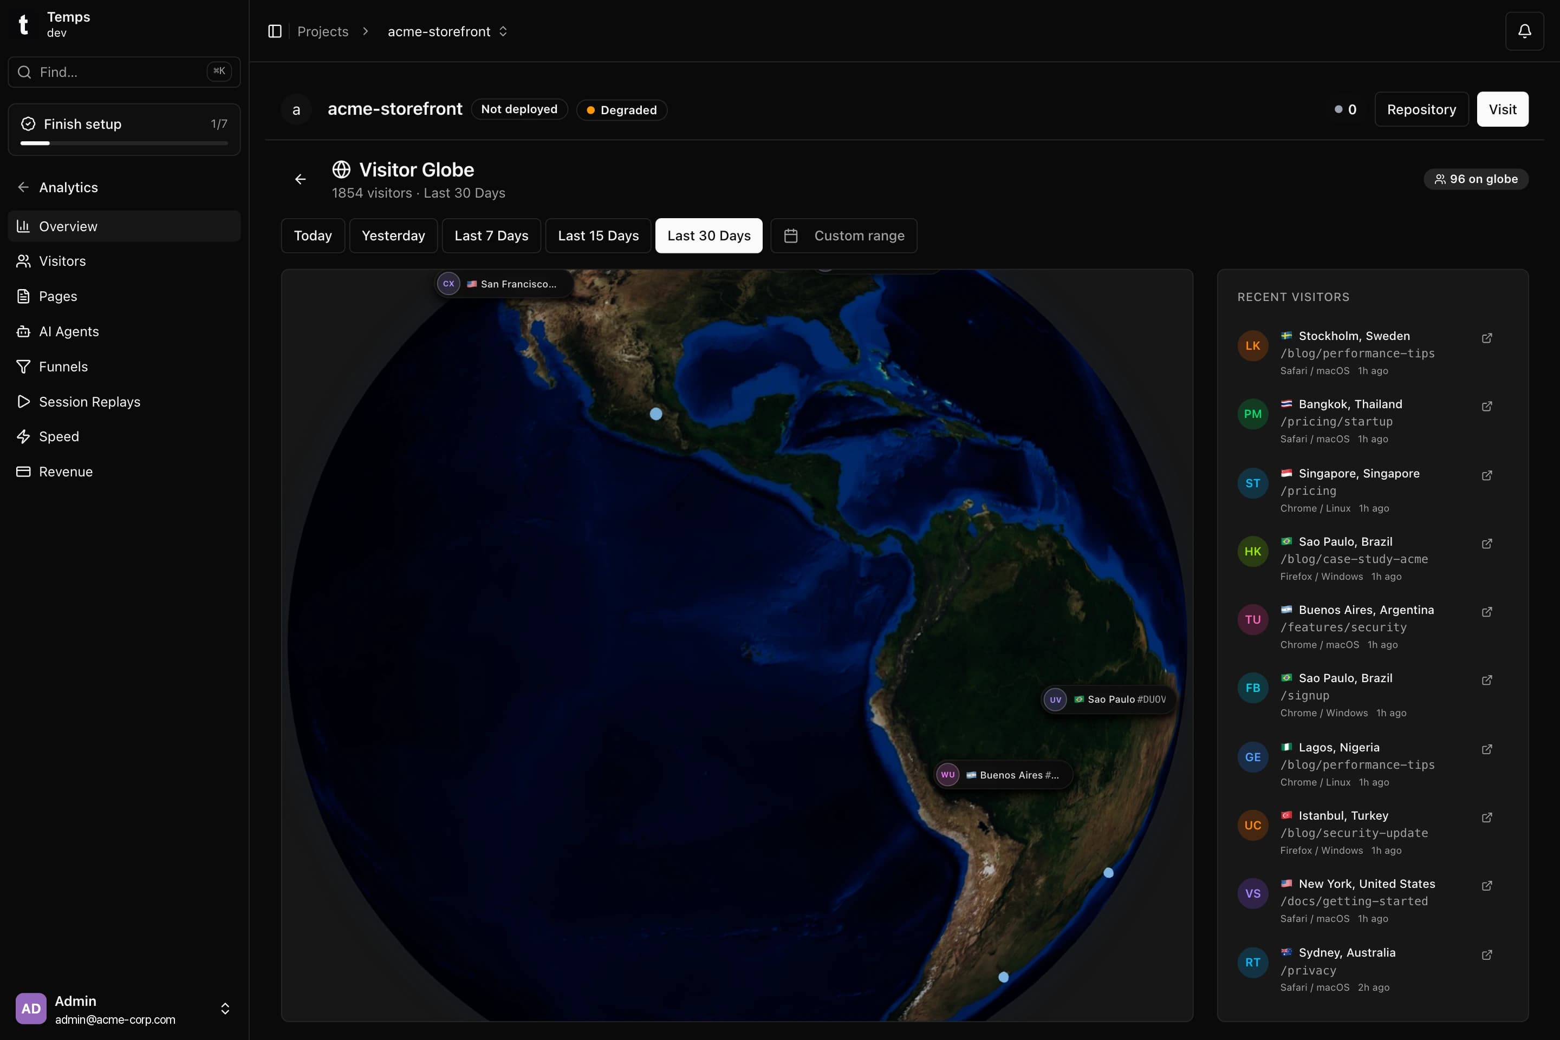Click the Buenos Aires marker on the globe

click(x=1003, y=775)
